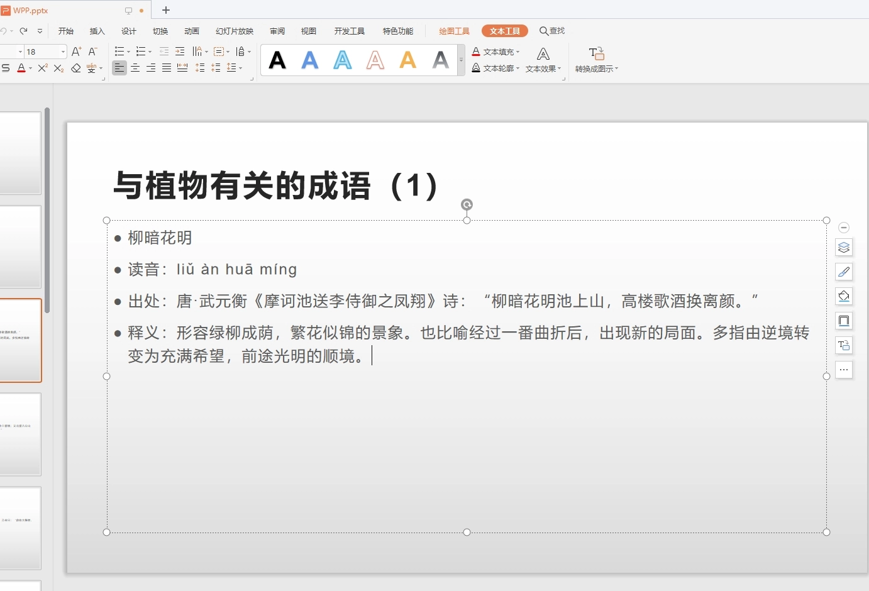Redo last action
The width and height of the screenshot is (869, 591).
pyautogui.click(x=23, y=31)
